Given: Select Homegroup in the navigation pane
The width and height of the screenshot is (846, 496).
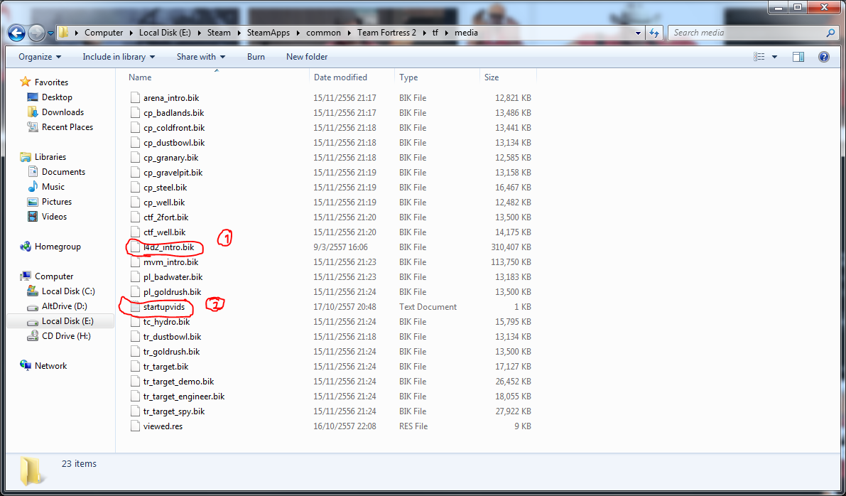Looking at the screenshot, I should click(x=58, y=246).
